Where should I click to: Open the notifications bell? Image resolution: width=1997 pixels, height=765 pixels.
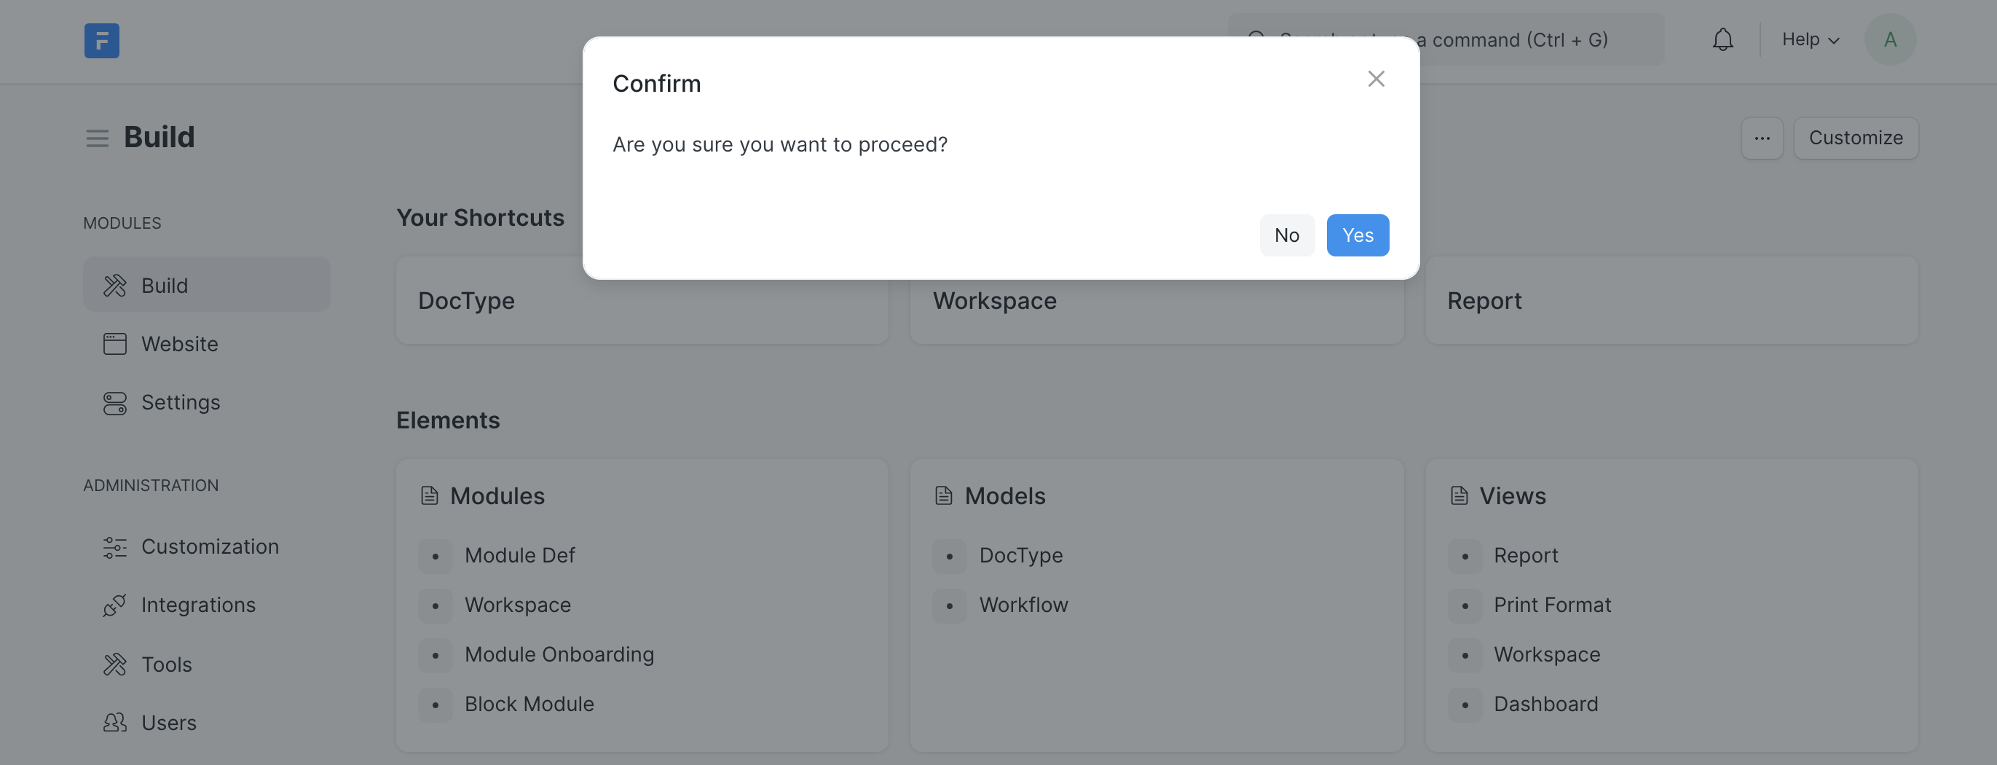1722,39
